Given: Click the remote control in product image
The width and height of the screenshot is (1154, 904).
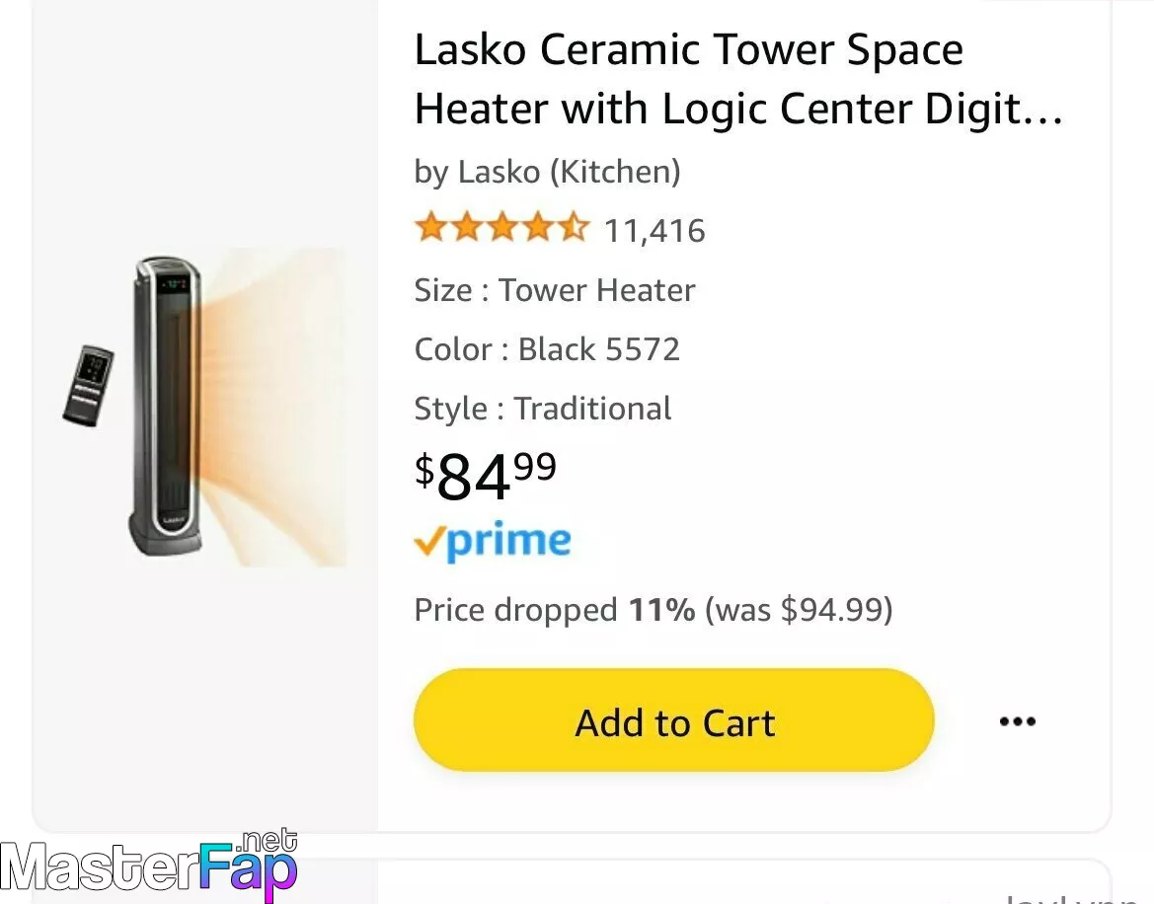Looking at the screenshot, I should [x=88, y=385].
